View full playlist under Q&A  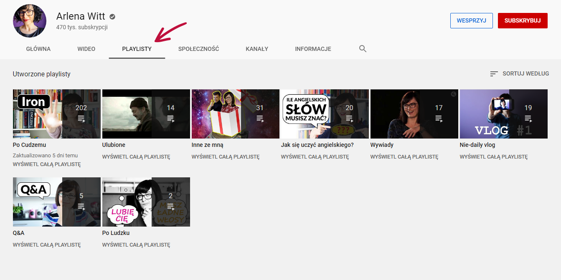point(47,245)
